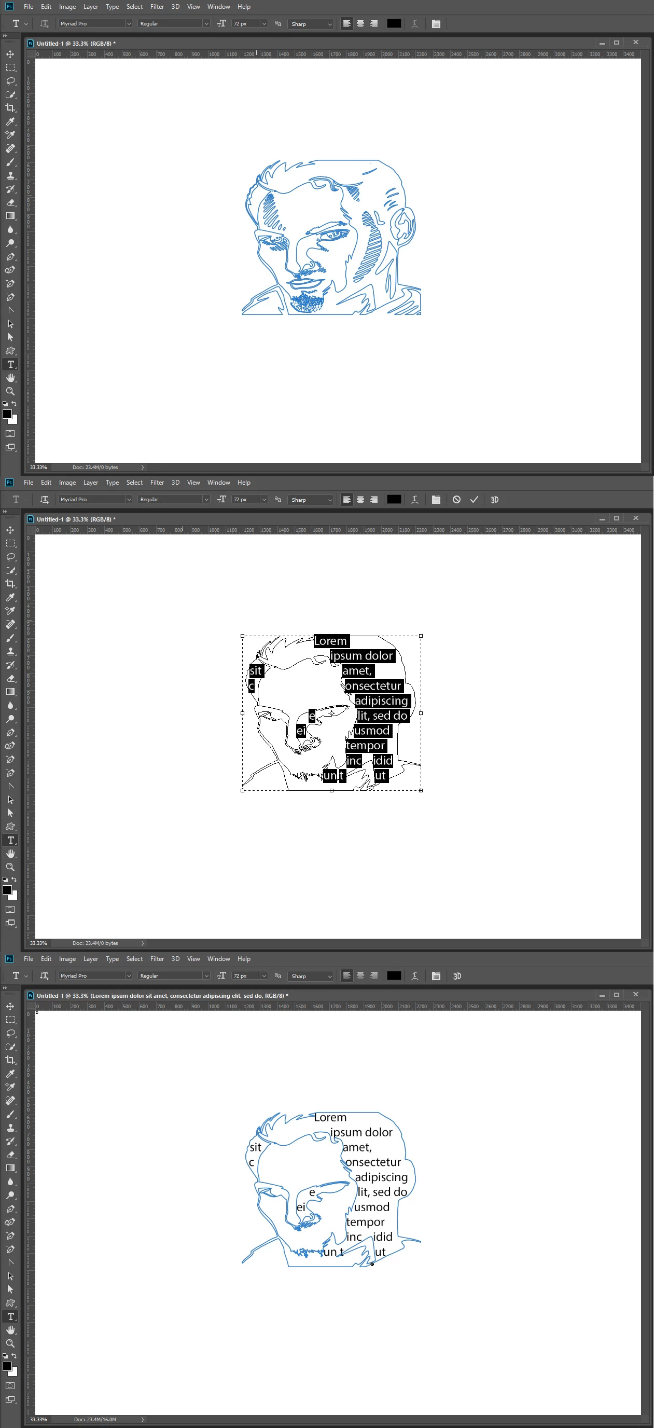Select the Gradient tool in middle window
654x1428 pixels.
(x=10, y=692)
